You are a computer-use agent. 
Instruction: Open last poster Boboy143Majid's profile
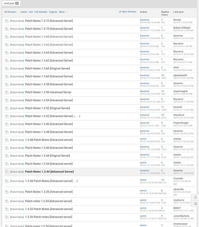182,28
